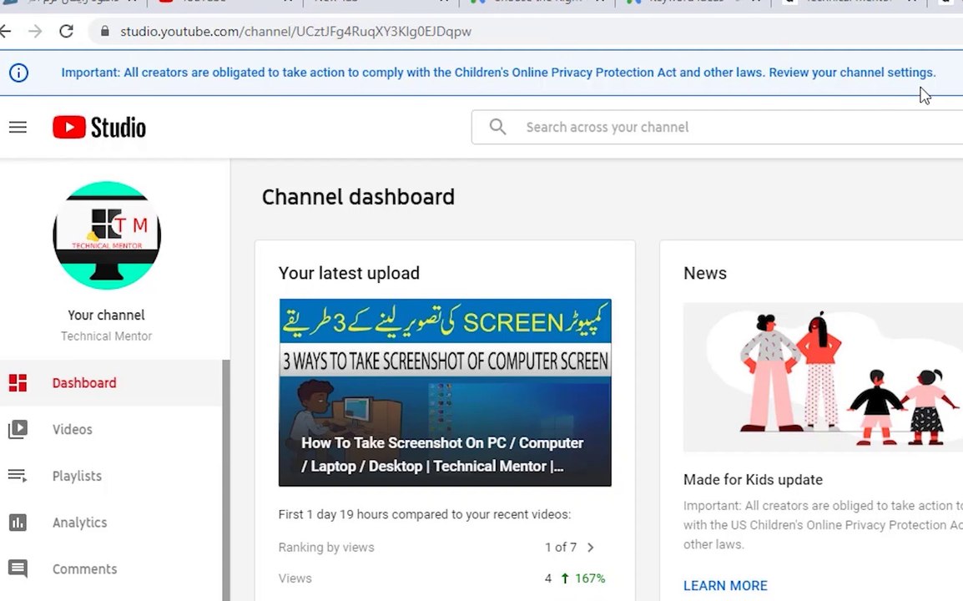This screenshot has height=601, width=963.
Task: Click the 167% views increase value
Action: coord(590,578)
